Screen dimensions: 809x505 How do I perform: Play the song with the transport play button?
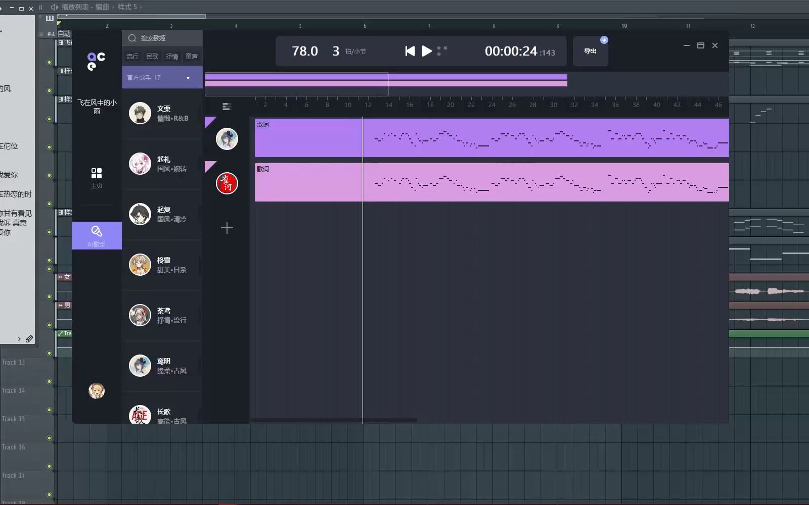[x=427, y=51]
